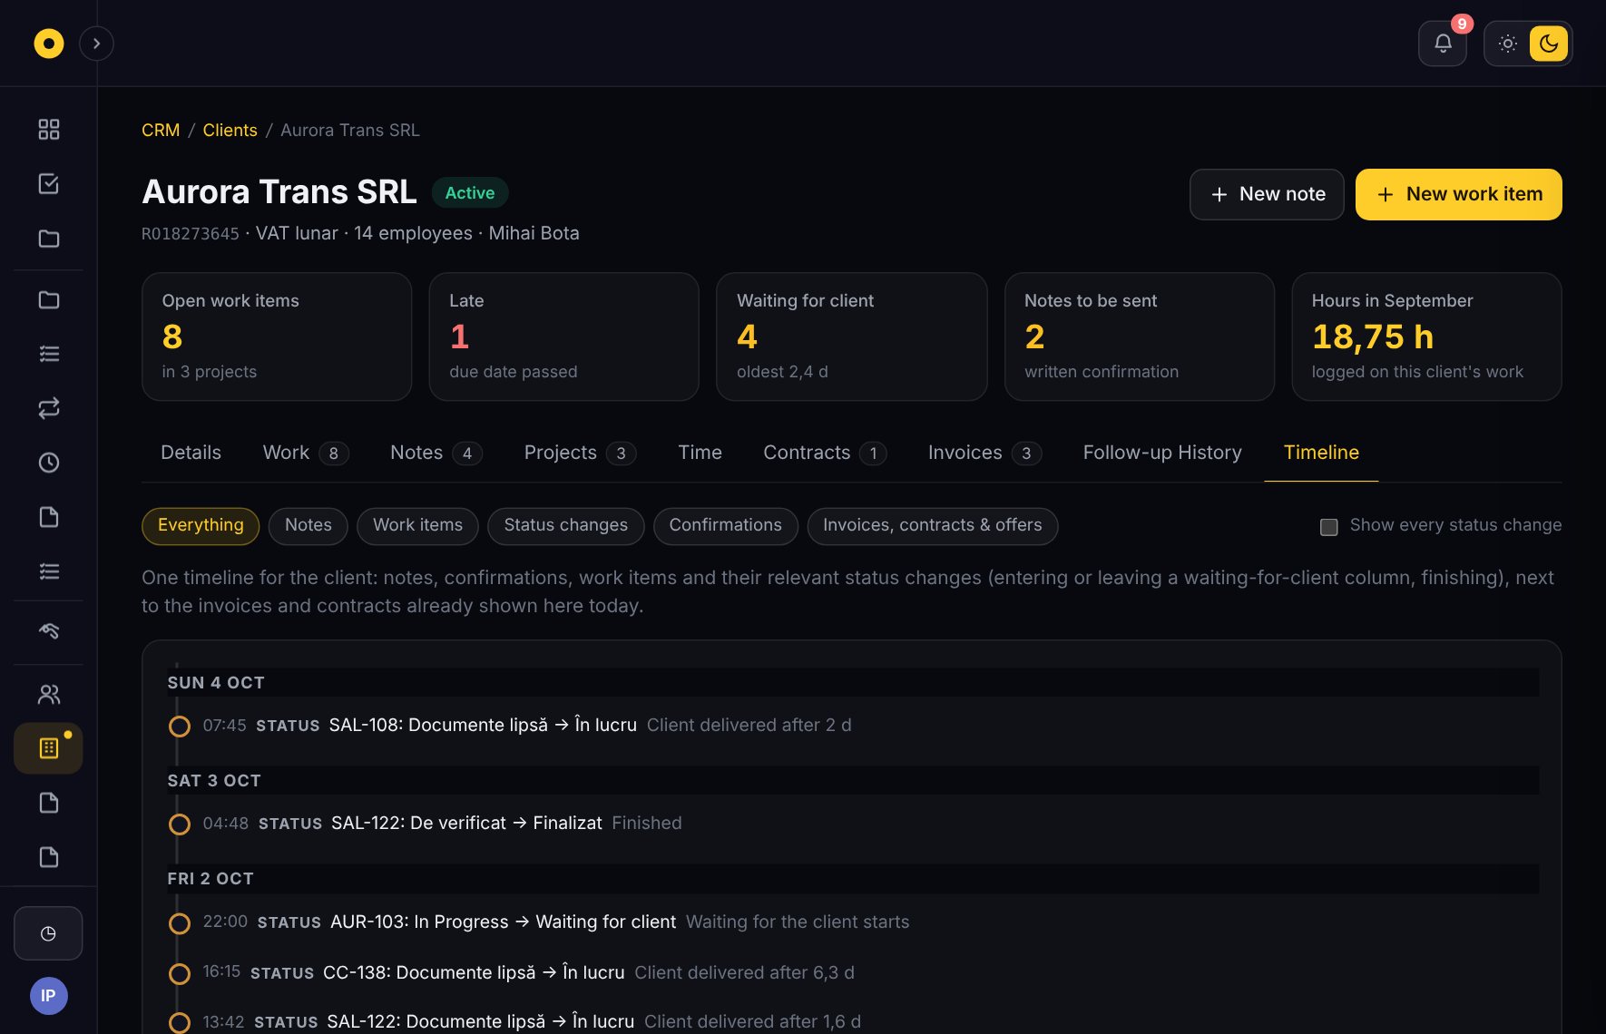Filter timeline by Status changes
The width and height of the screenshot is (1606, 1034).
pyautogui.click(x=566, y=526)
